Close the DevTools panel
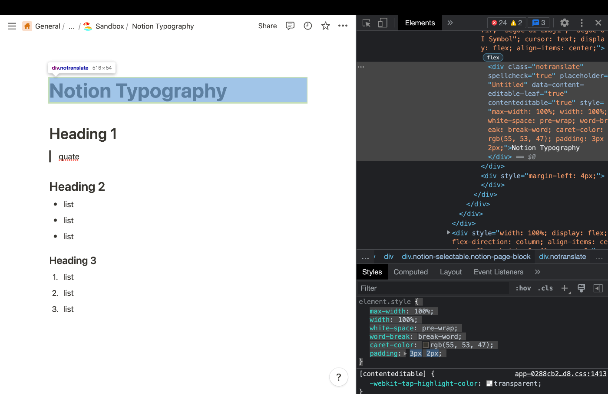608x394 pixels. (x=598, y=23)
